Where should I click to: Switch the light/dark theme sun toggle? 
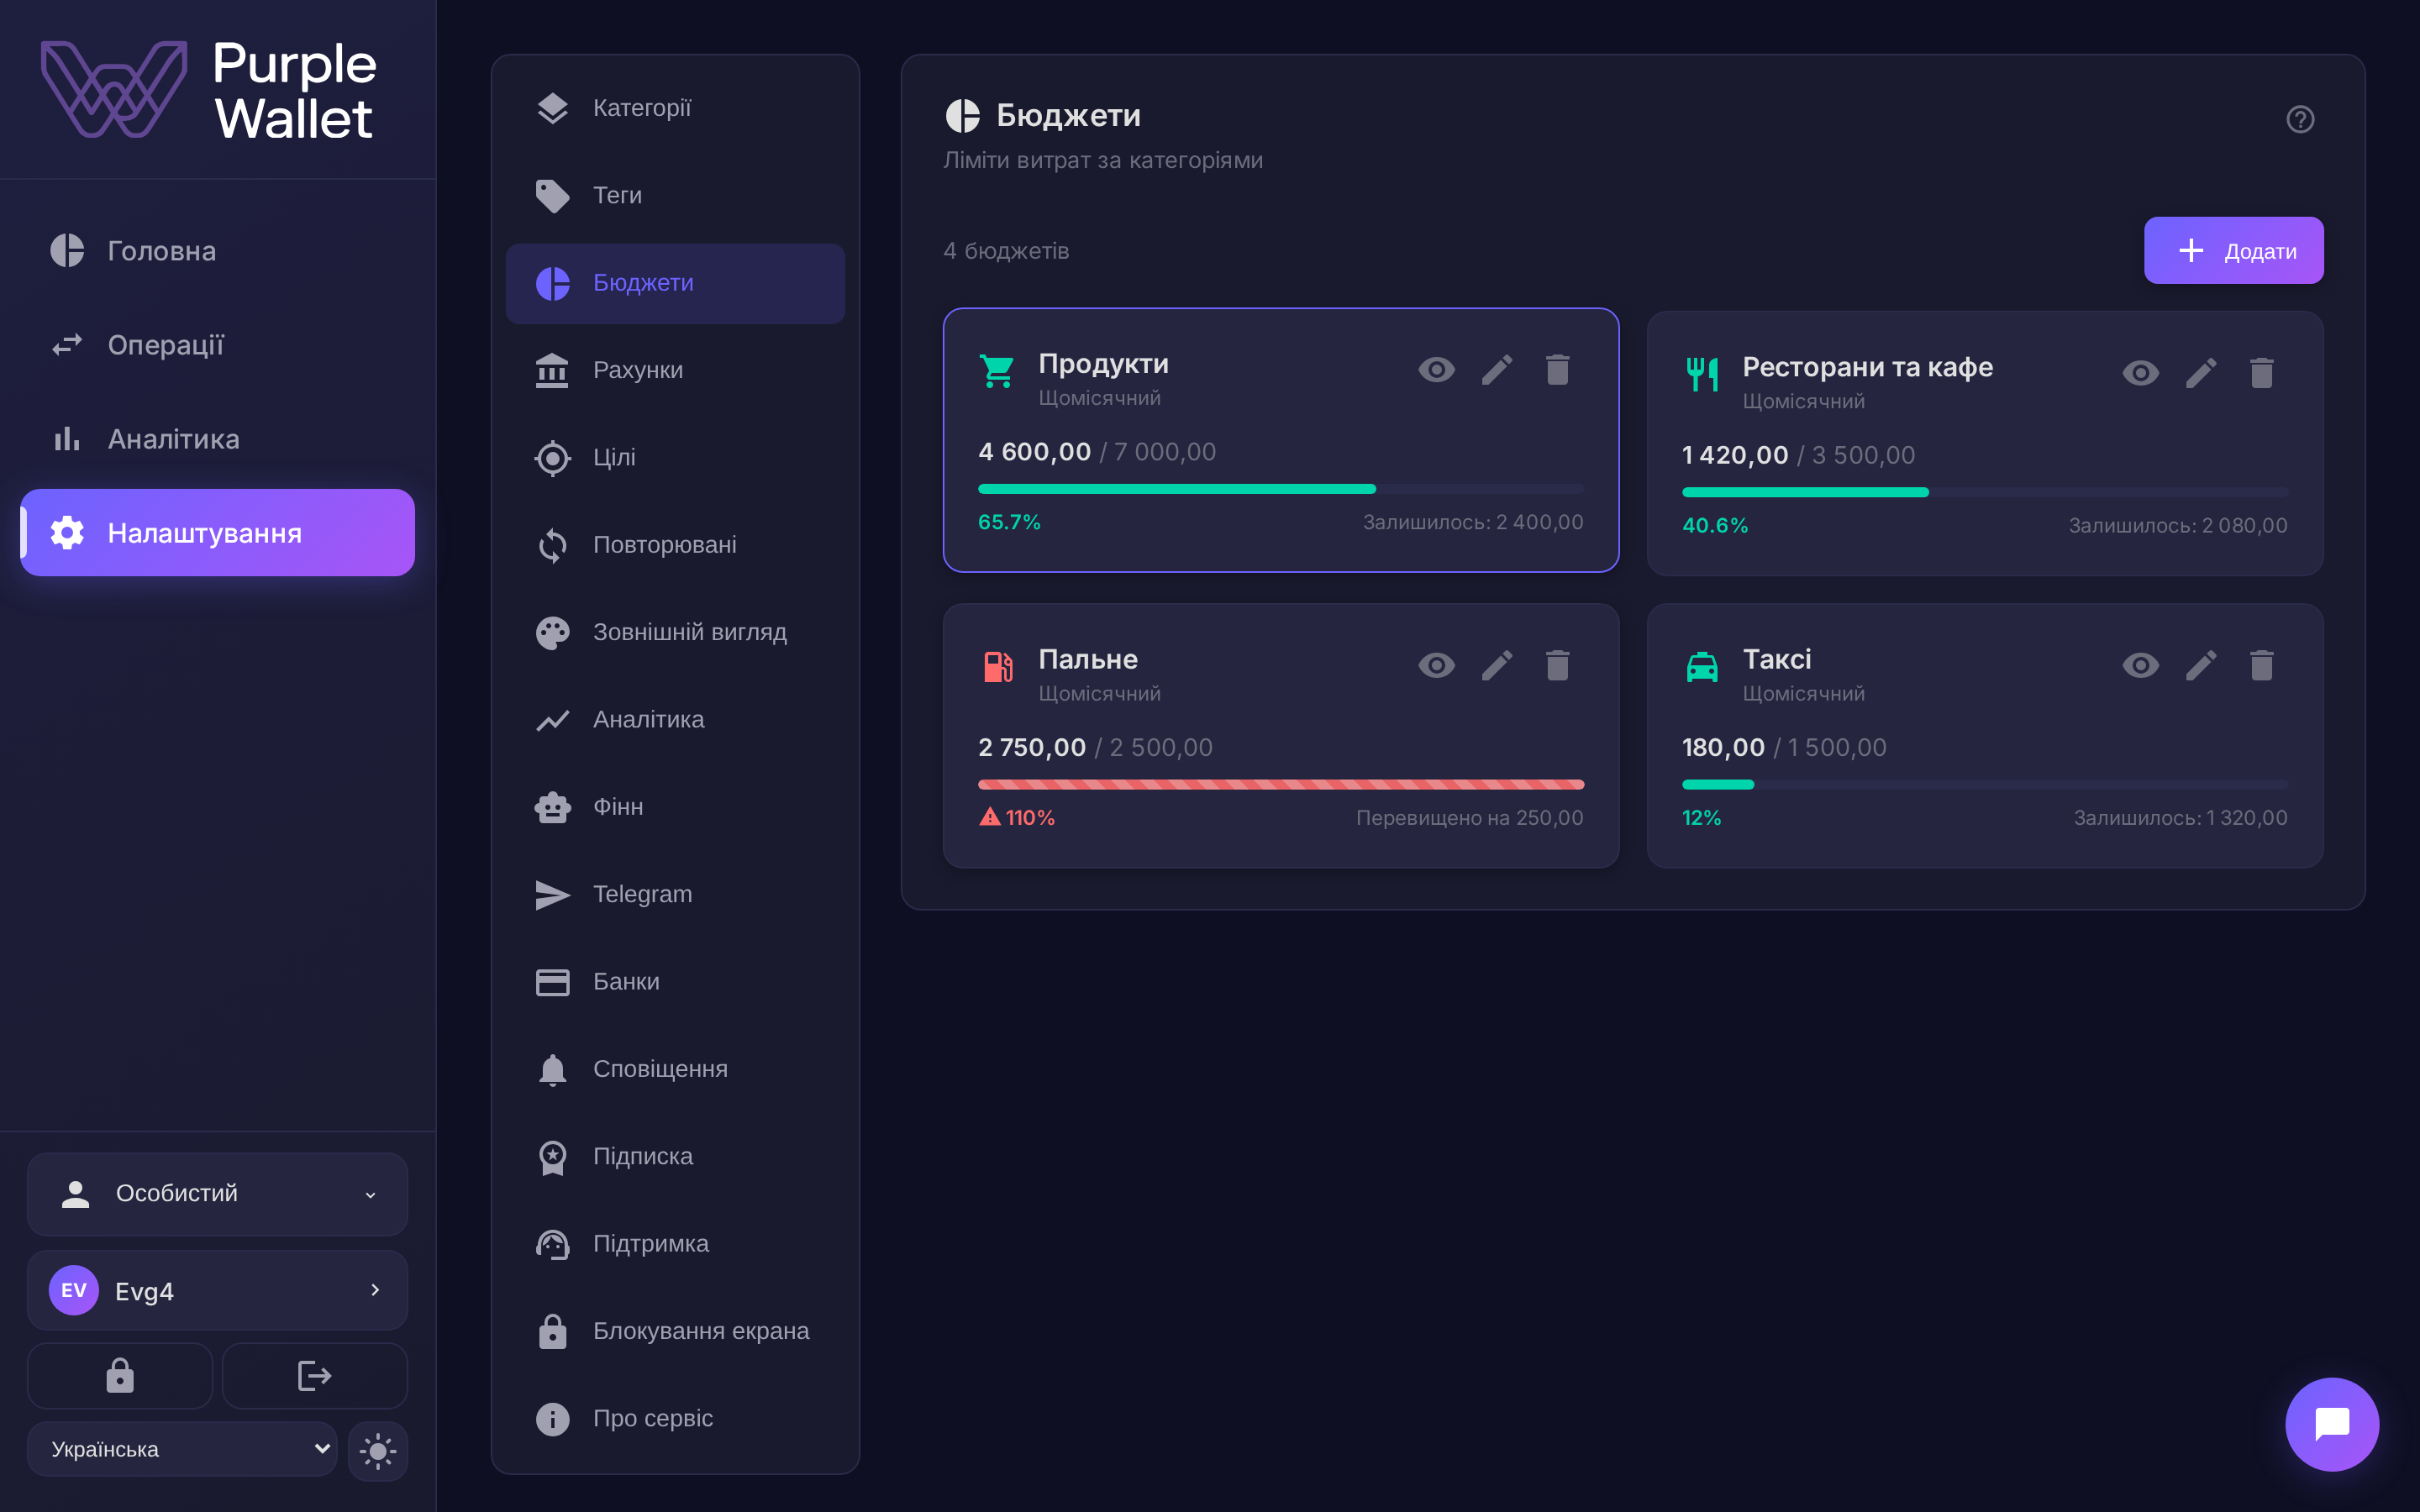(x=378, y=1450)
